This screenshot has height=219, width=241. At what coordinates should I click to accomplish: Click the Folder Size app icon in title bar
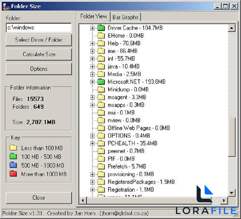click(6, 6)
